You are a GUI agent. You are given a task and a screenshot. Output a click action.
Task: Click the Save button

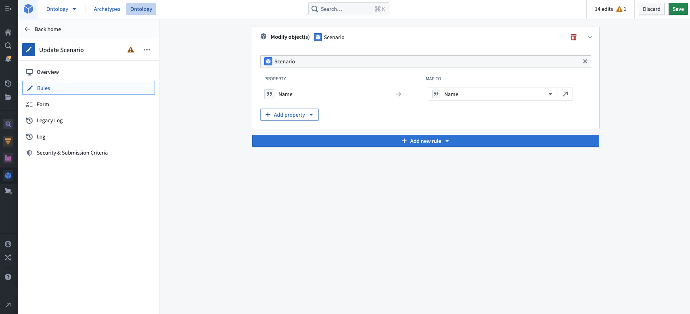coord(678,9)
